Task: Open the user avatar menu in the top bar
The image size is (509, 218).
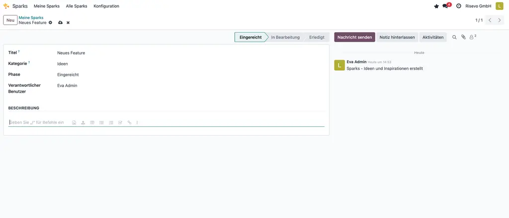Action: [499, 6]
